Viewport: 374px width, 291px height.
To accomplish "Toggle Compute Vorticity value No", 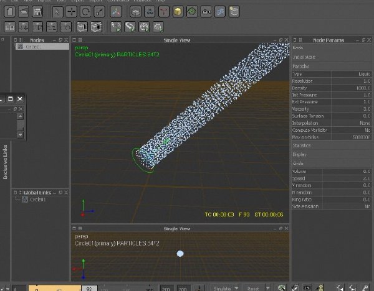I will [351, 130].
